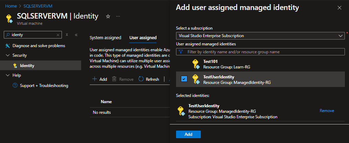The height and width of the screenshot is (143, 349).
Task: Click Subscription: Visual Studio Enterprise Subscription text
Action: click(233, 117)
